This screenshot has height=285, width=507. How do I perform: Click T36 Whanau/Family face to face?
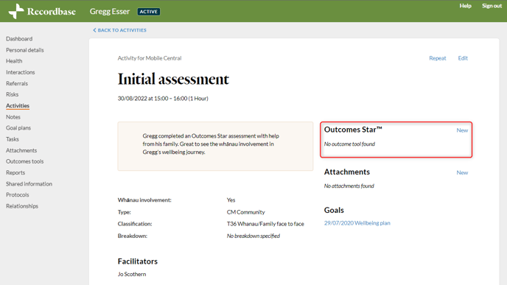[x=265, y=224]
